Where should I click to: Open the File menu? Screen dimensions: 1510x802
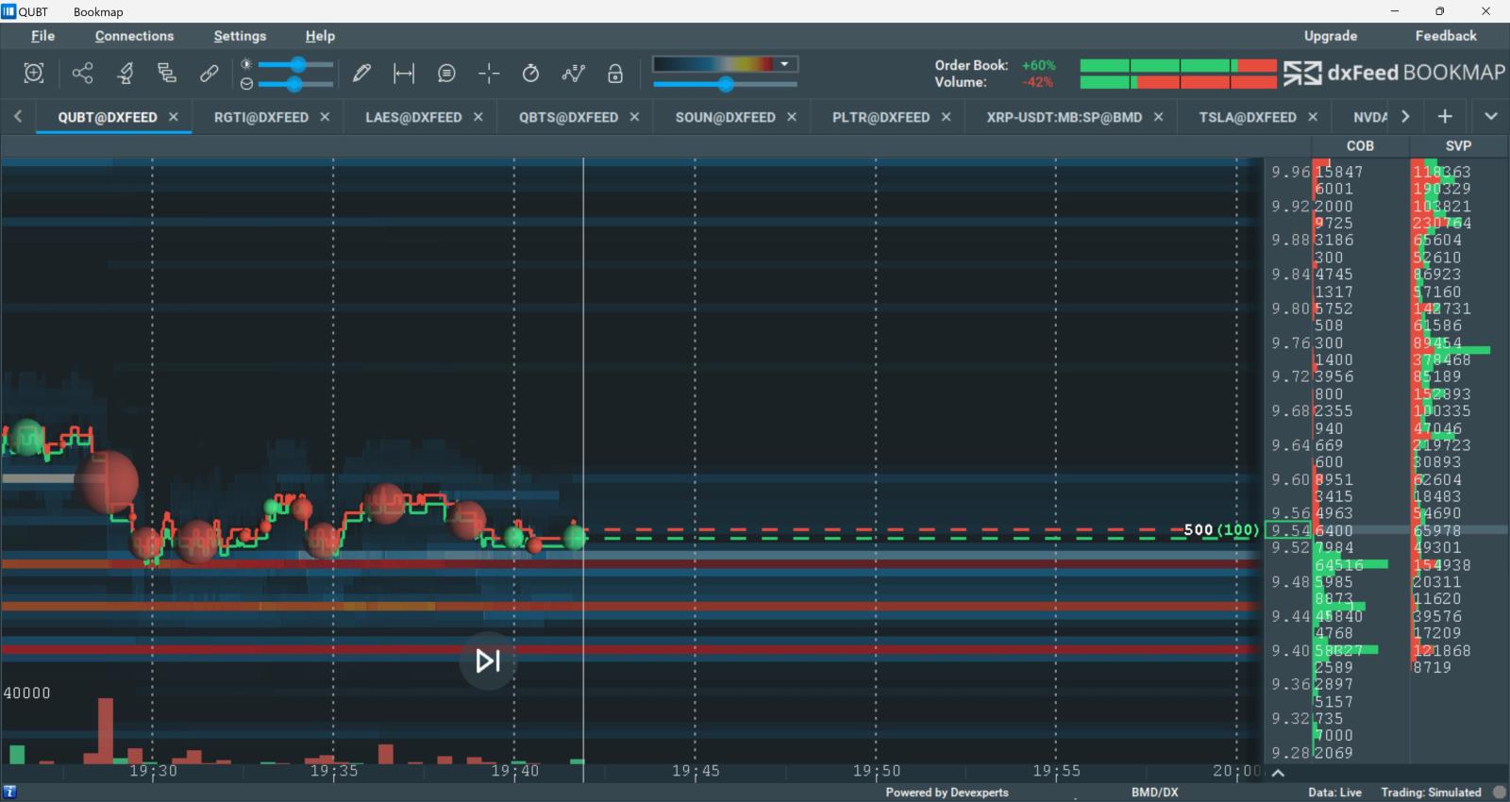tap(42, 36)
